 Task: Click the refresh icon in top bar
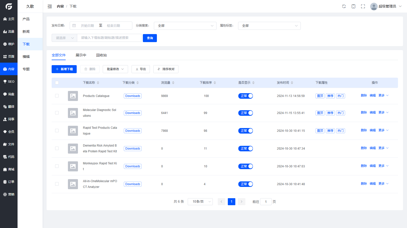pyautogui.click(x=344, y=7)
